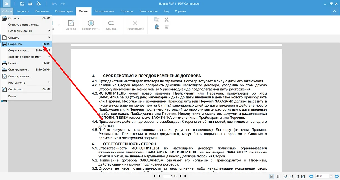The image size is (340, 180).
Task: Click the fit-height page icon in status bar
Action: pyautogui.click(x=298, y=176)
